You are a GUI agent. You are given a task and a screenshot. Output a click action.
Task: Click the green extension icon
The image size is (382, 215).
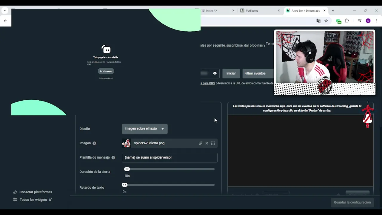point(338,21)
